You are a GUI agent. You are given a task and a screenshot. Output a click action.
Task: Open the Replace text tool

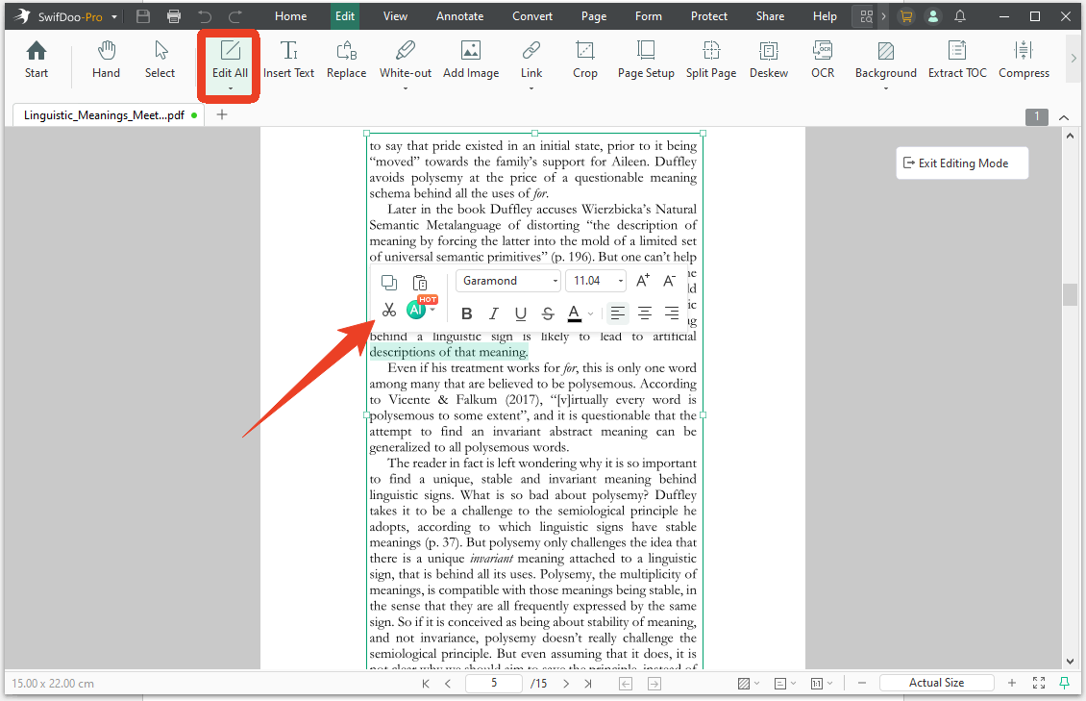click(346, 59)
